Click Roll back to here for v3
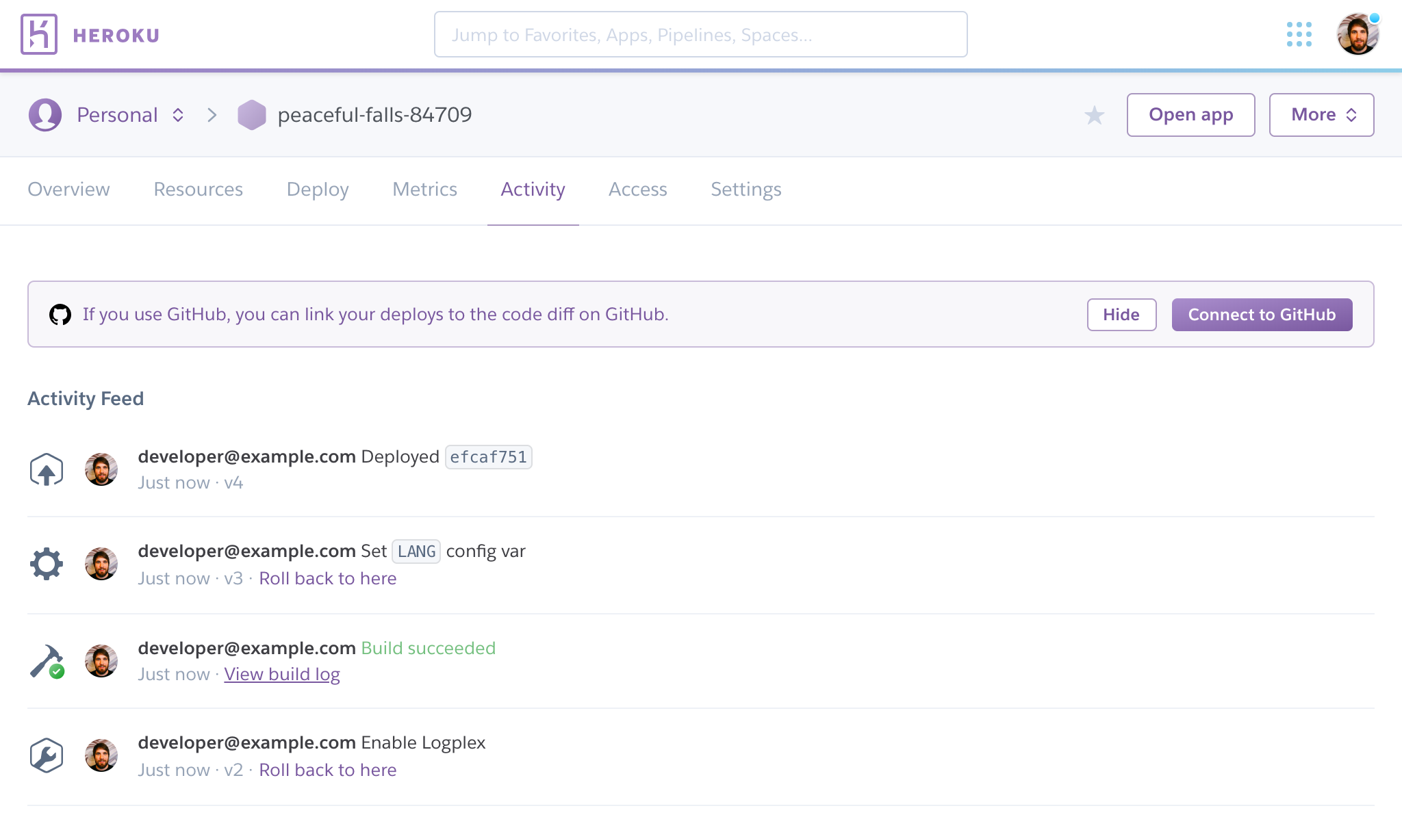Image resolution: width=1402 pixels, height=817 pixels. [328, 578]
